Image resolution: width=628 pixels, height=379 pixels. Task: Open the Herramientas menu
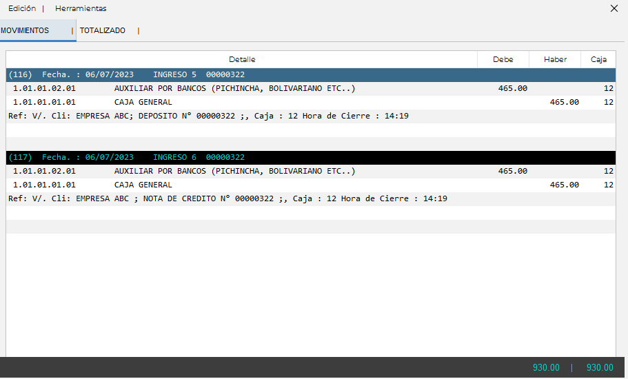pyautogui.click(x=81, y=8)
